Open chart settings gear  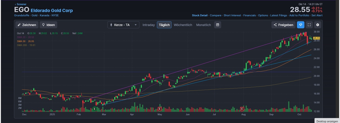point(318,25)
